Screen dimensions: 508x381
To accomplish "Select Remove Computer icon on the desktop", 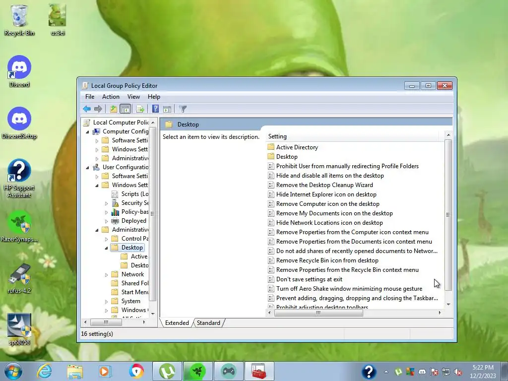I will 327,203.
